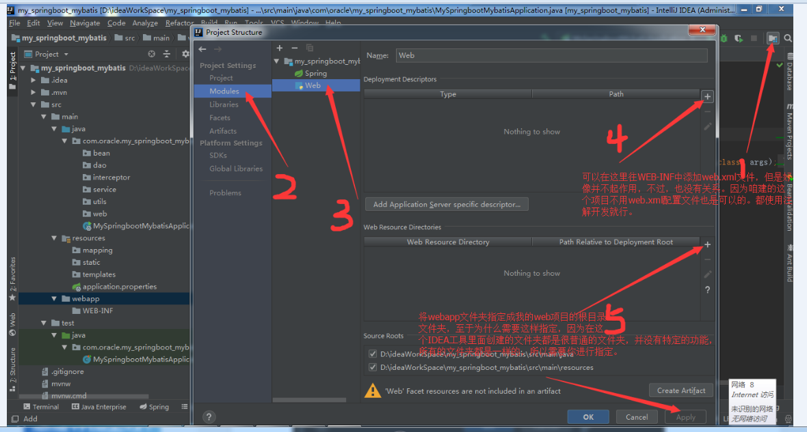Open the Edit menu

pos(33,23)
